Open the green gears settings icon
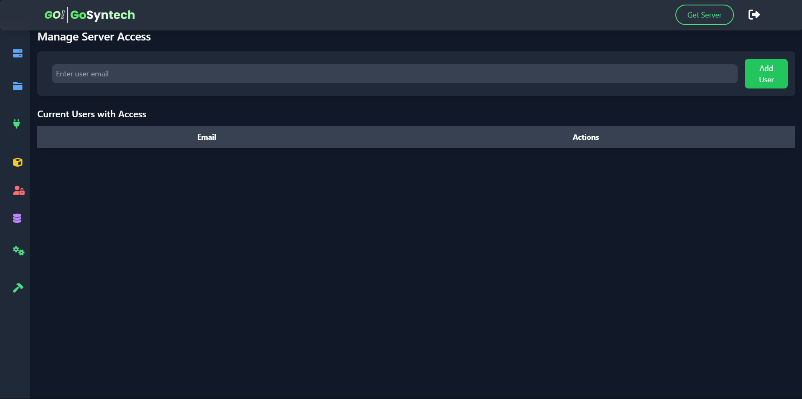This screenshot has width=802, height=399. 18,251
